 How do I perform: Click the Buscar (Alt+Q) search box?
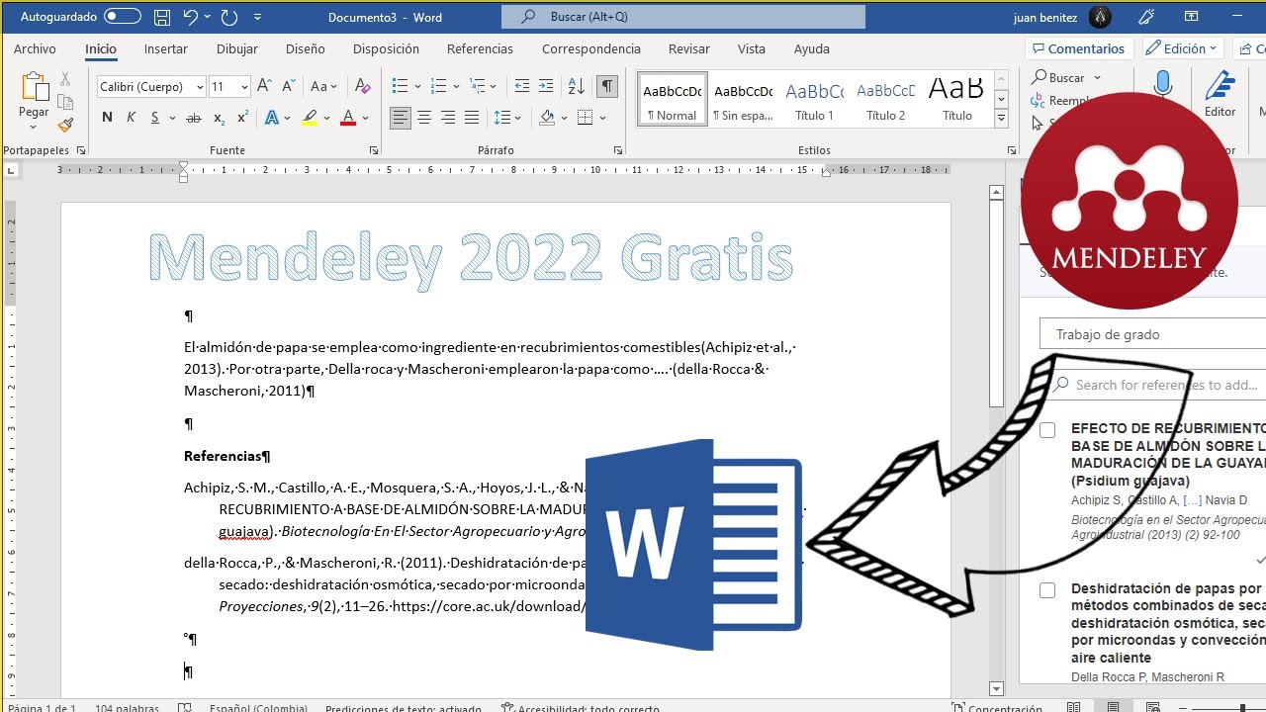point(683,17)
